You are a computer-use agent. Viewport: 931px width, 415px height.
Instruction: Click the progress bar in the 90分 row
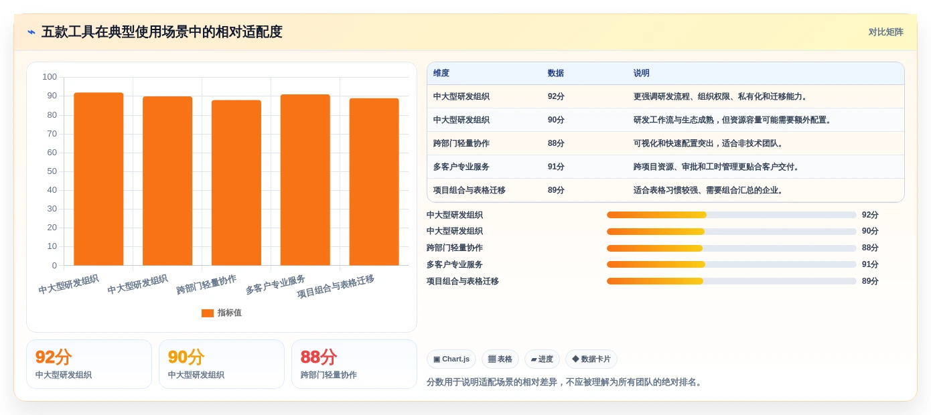(x=731, y=232)
